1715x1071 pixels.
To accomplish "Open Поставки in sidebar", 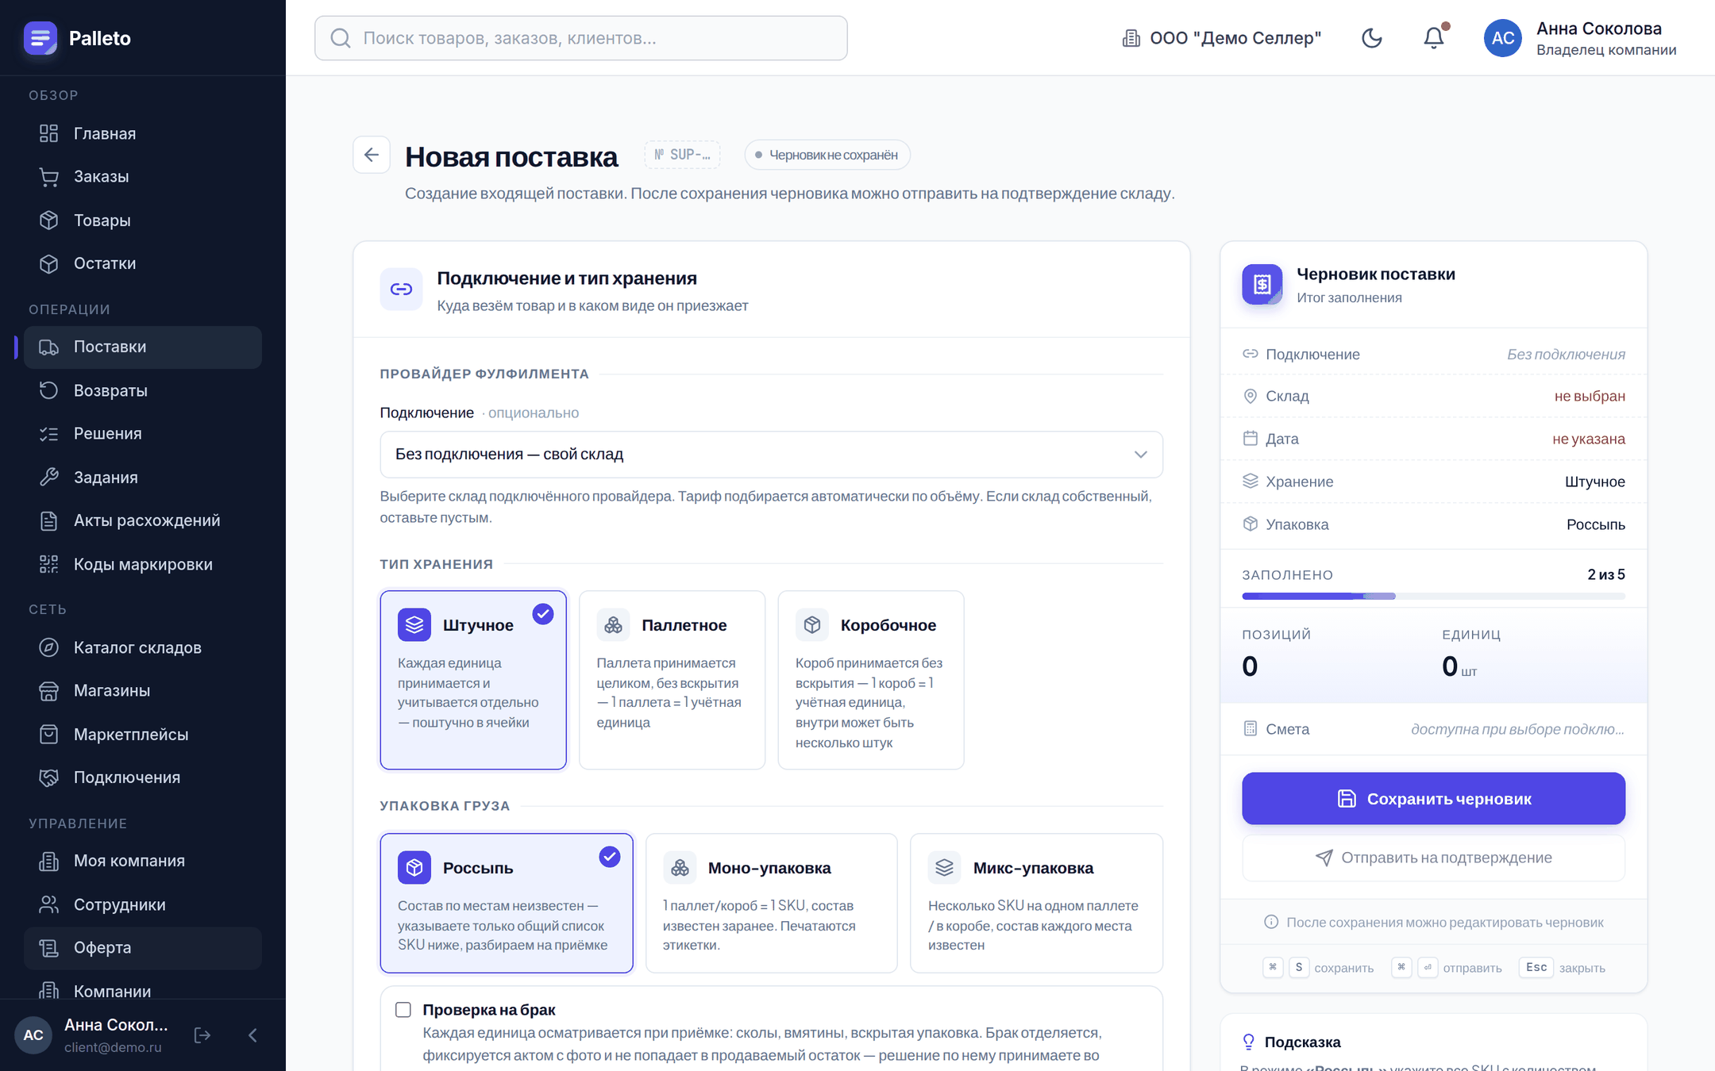I will coord(143,347).
